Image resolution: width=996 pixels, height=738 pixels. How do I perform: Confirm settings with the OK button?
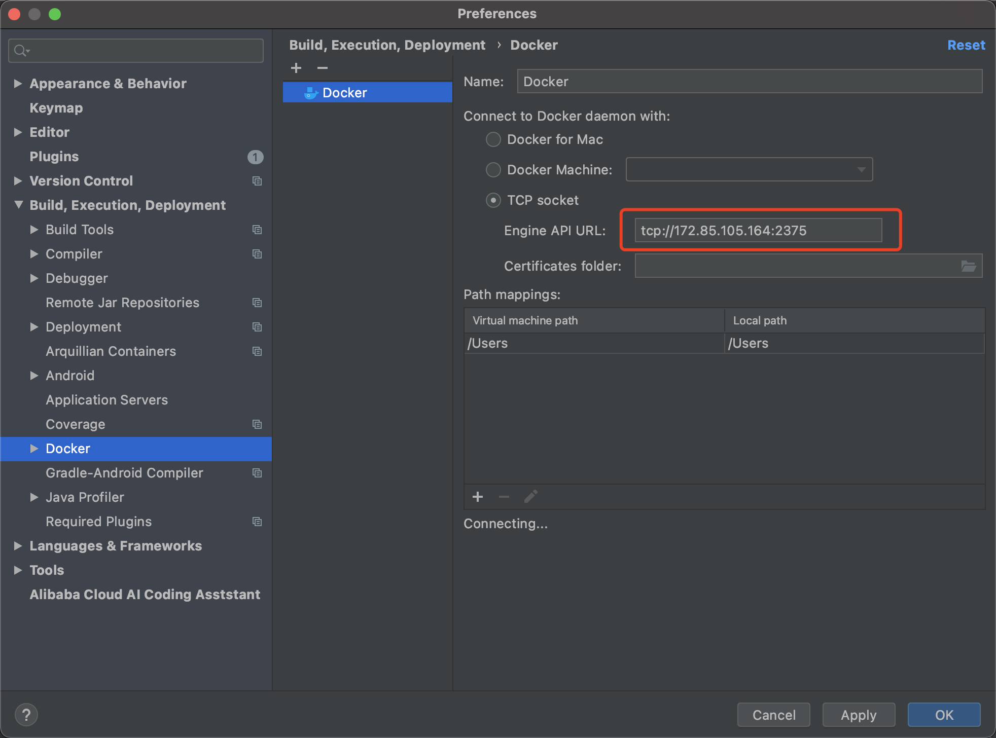(944, 715)
